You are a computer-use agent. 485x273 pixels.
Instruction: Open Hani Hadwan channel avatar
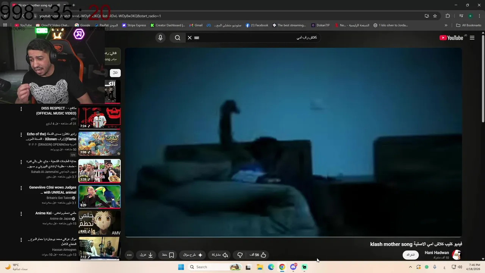point(457,255)
